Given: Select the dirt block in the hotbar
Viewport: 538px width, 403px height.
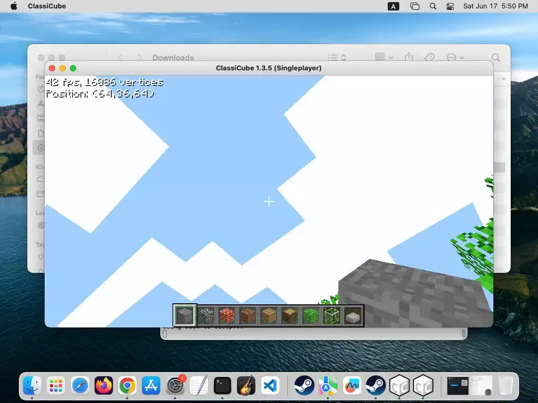Looking at the screenshot, I should (x=248, y=315).
